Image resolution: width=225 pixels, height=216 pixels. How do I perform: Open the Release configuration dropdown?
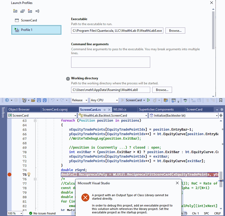[86, 100]
